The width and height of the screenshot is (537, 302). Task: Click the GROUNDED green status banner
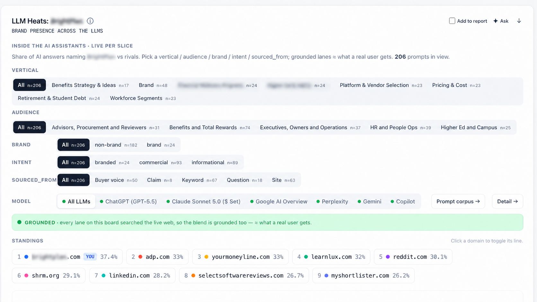click(267, 222)
